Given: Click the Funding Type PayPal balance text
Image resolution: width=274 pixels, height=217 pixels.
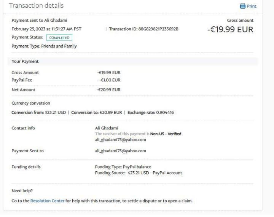Looking at the screenshot, I should tap(123, 167).
